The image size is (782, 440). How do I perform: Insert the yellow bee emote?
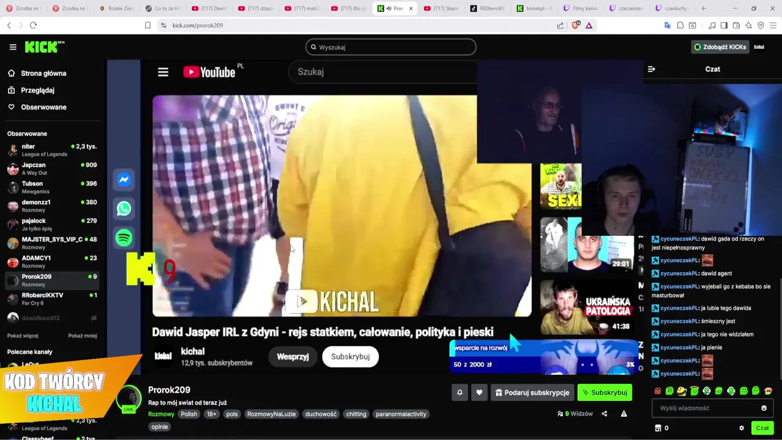pos(682,391)
